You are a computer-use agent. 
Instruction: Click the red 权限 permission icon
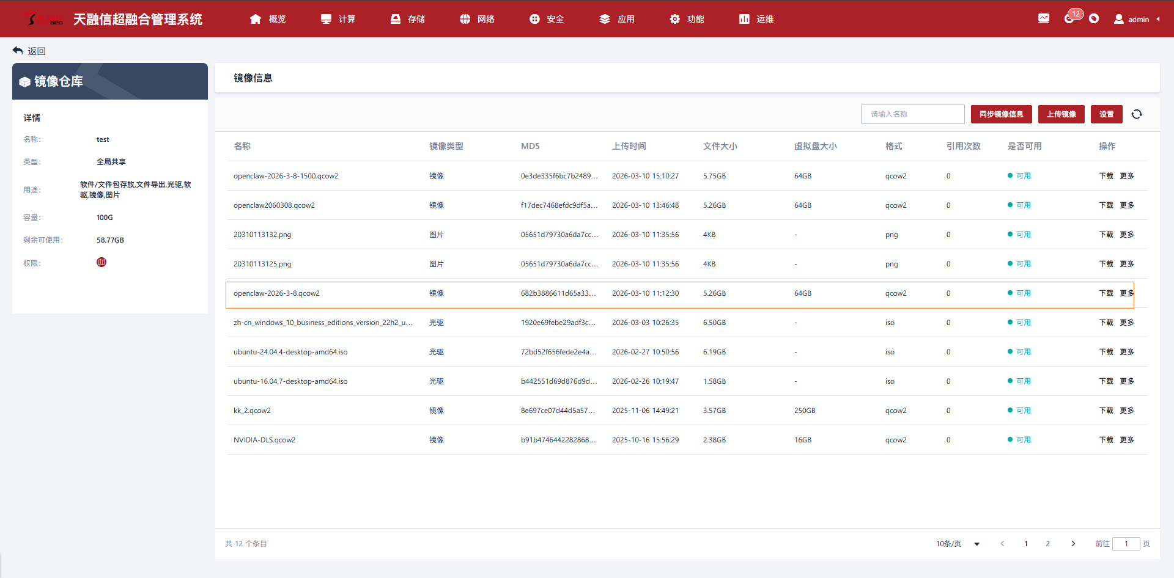coord(102,262)
